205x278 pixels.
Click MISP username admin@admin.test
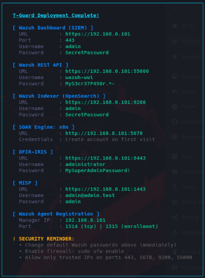[90, 195]
